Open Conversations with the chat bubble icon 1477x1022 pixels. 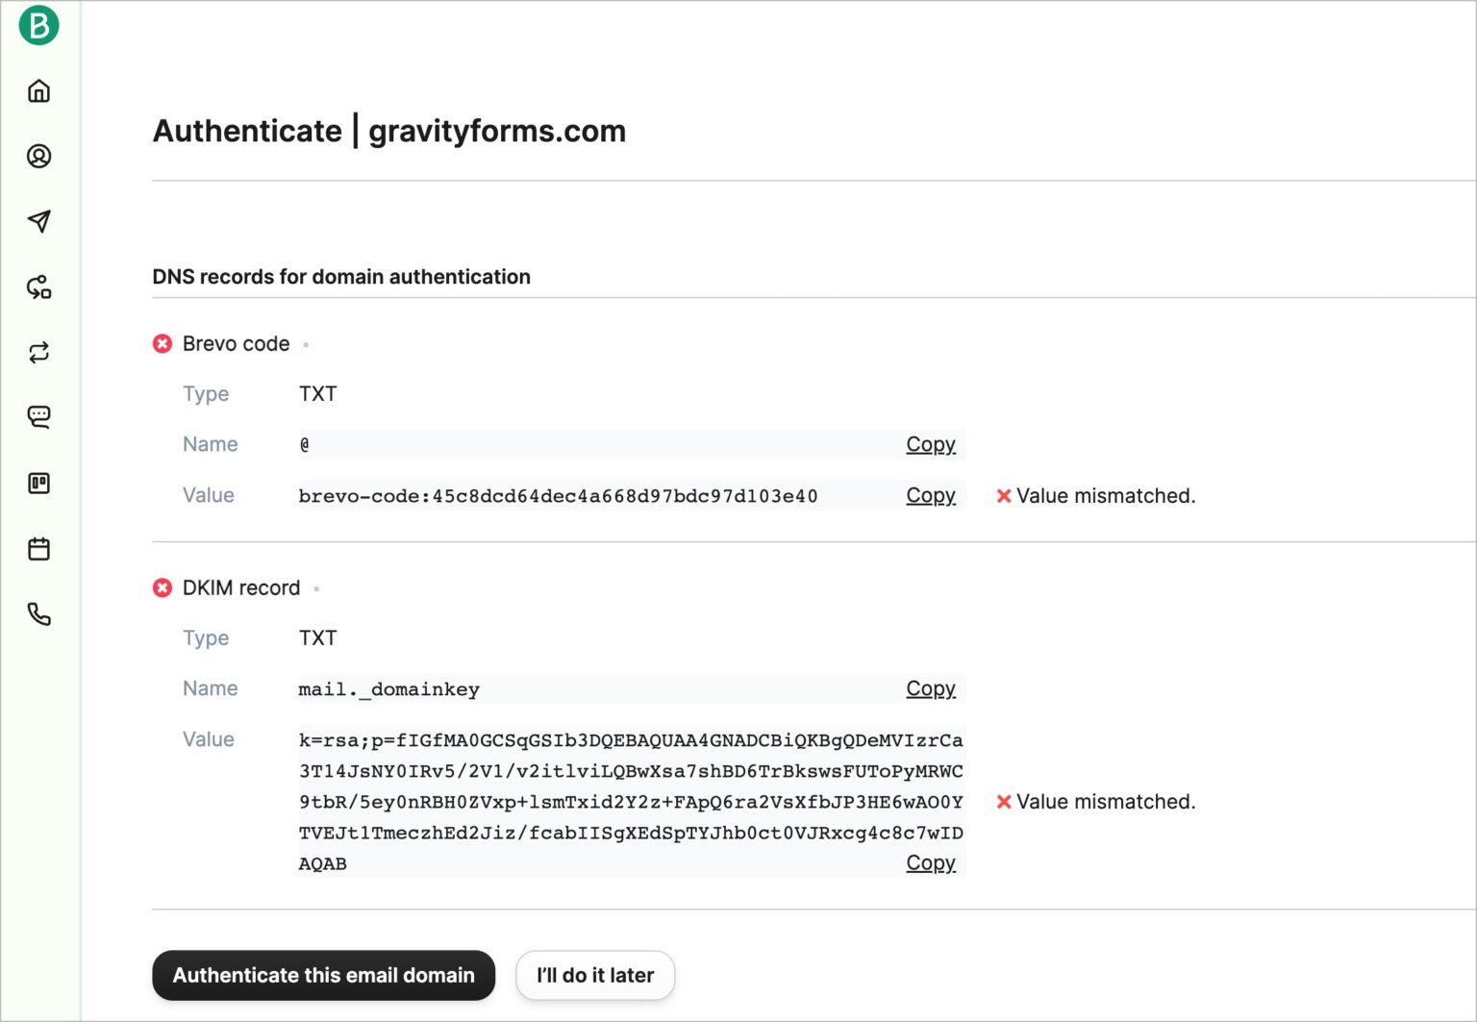pyautogui.click(x=38, y=417)
